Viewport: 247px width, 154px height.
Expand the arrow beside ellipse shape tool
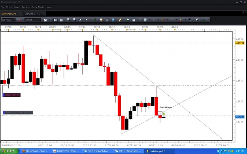click(x=176, y=20)
